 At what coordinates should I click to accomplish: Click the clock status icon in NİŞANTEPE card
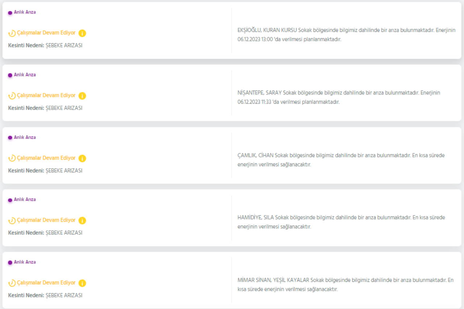(12, 96)
